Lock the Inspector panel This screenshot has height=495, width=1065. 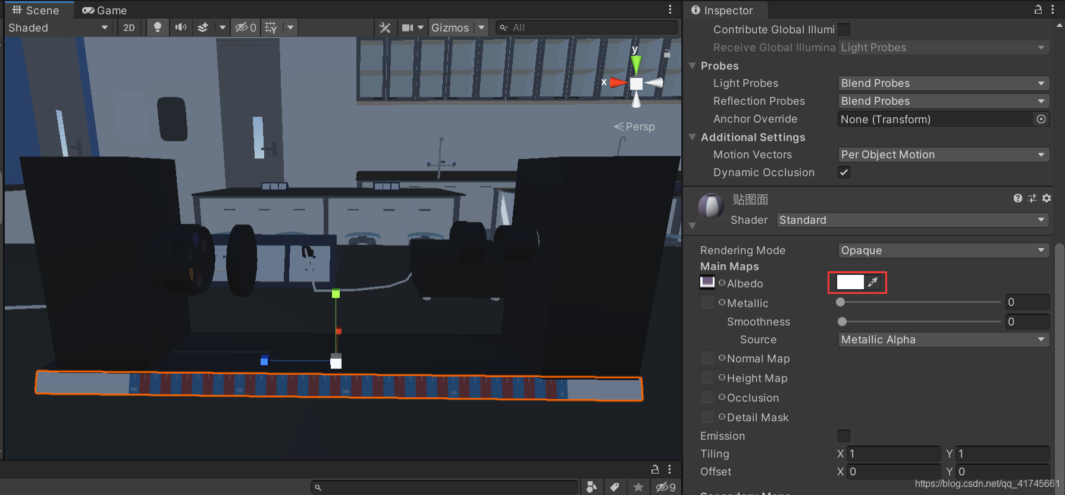[x=1038, y=10]
